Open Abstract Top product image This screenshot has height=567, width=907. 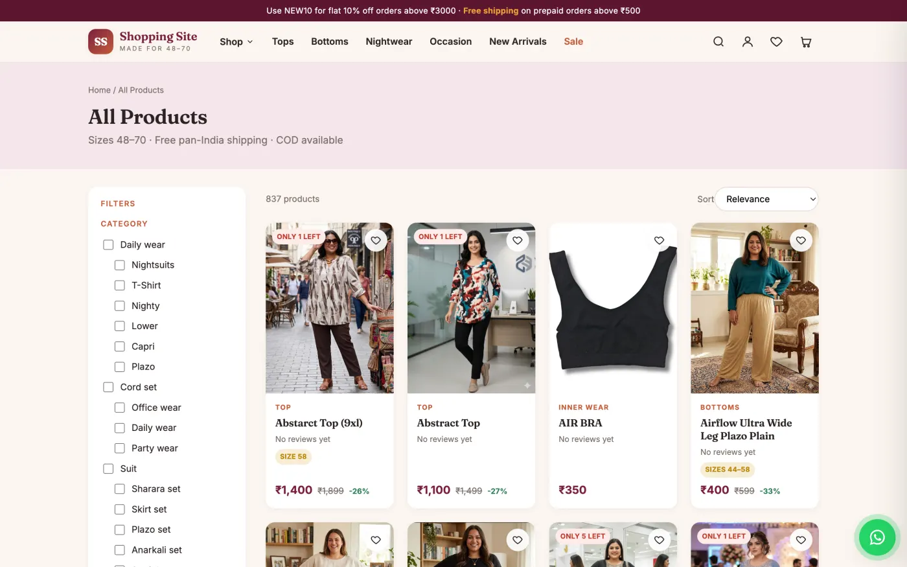click(x=472, y=308)
